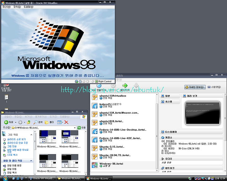The height and width of the screenshot is (181, 227).
Task: Open the 도구(T) menu in Explorer
Action: tap(53, 116)
